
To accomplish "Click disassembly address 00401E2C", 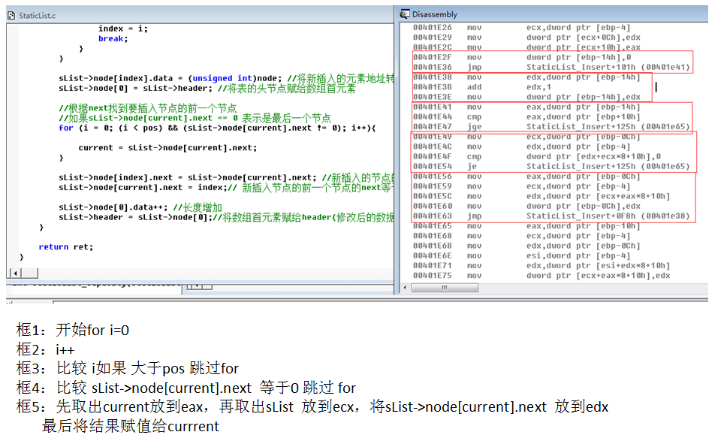I will click(x=432, y=47).
